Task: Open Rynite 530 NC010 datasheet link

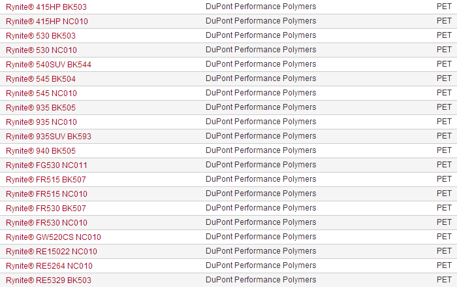Action: (x=41, y=50)
